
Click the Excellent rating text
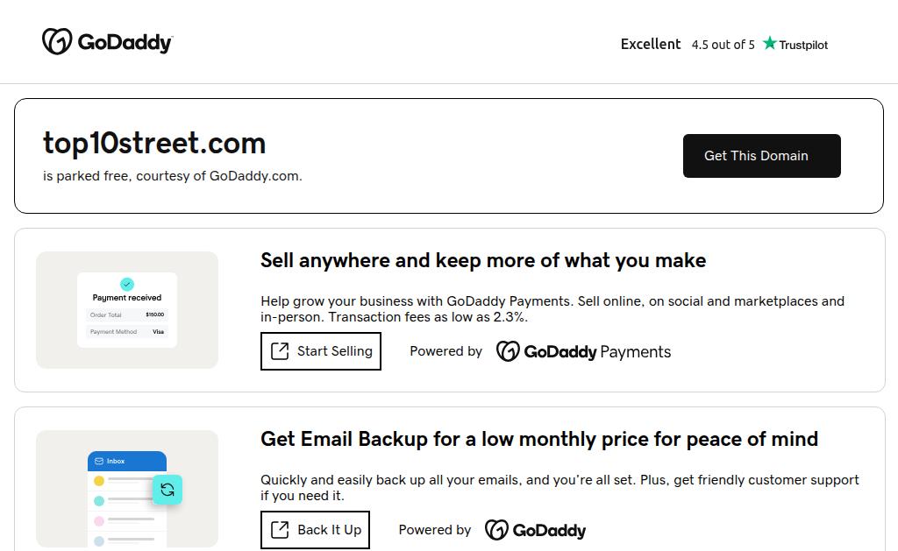coord(650,44)
